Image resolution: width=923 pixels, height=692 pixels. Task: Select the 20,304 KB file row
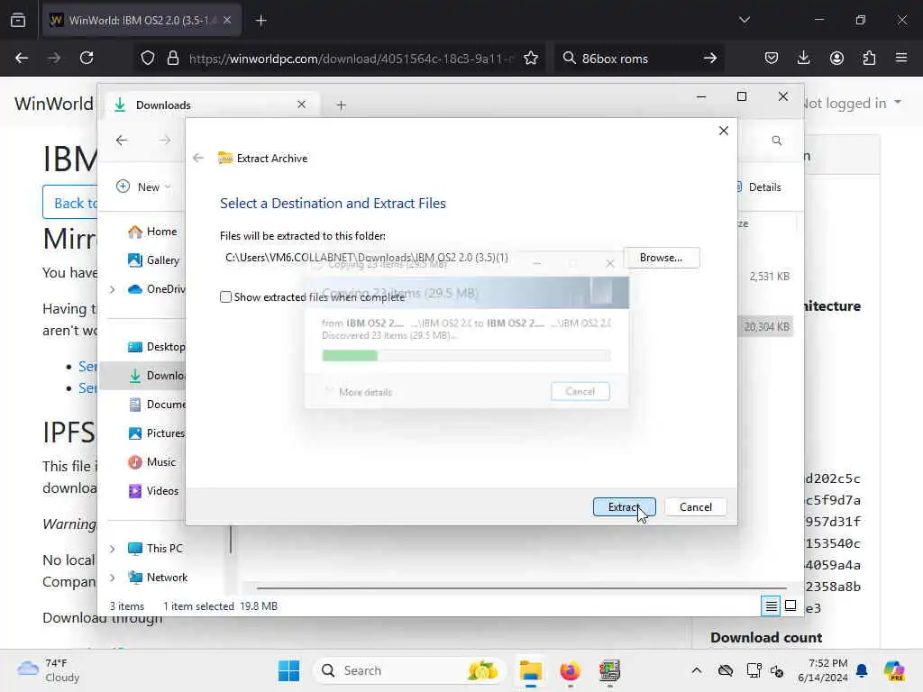[x=766, y=326]
